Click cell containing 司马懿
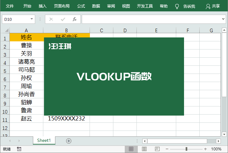The height and width of the screenshot is (153, 228). pos(26,70)
